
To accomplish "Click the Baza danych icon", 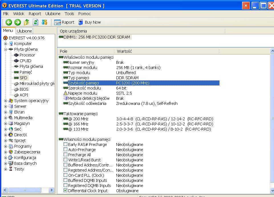I will point(11,163).
